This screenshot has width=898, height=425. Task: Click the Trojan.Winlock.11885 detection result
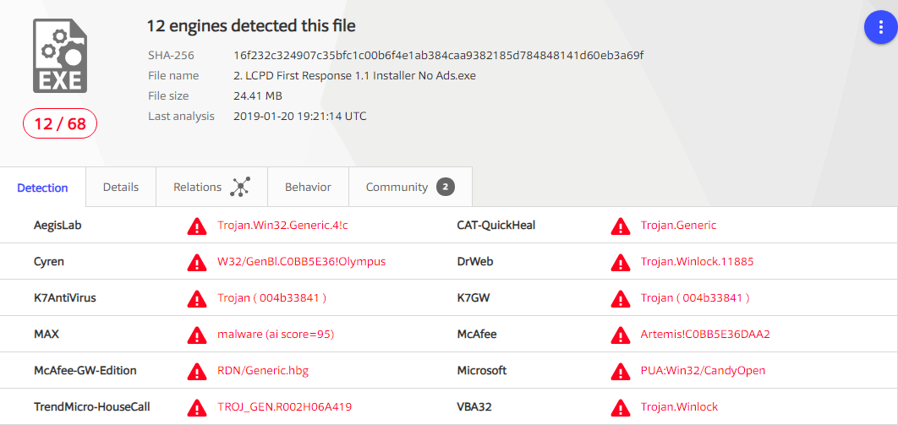[697, 262]
